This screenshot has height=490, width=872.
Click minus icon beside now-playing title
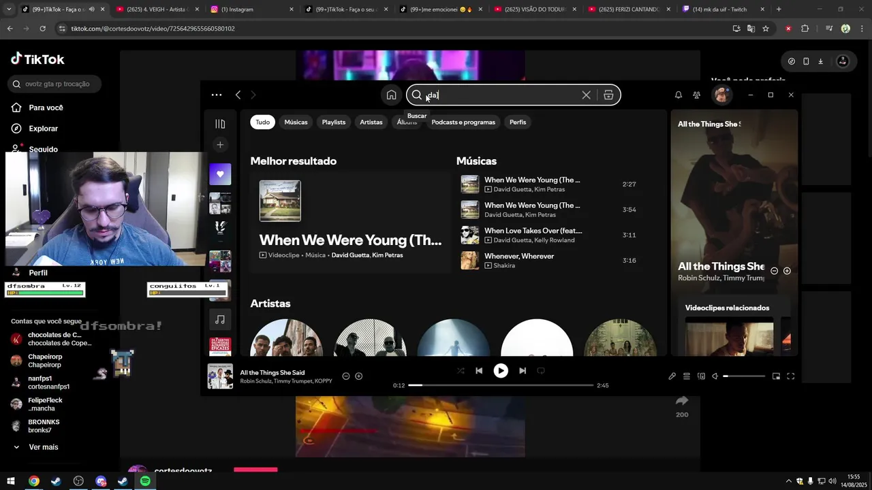(345, 376)
